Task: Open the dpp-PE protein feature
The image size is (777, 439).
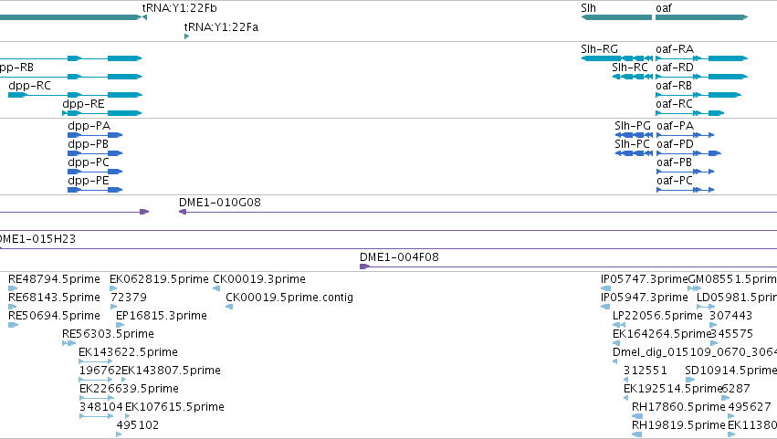Action: coord(95,190)
